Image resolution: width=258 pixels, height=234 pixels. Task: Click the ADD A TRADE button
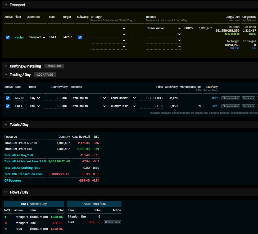[45, 75]
